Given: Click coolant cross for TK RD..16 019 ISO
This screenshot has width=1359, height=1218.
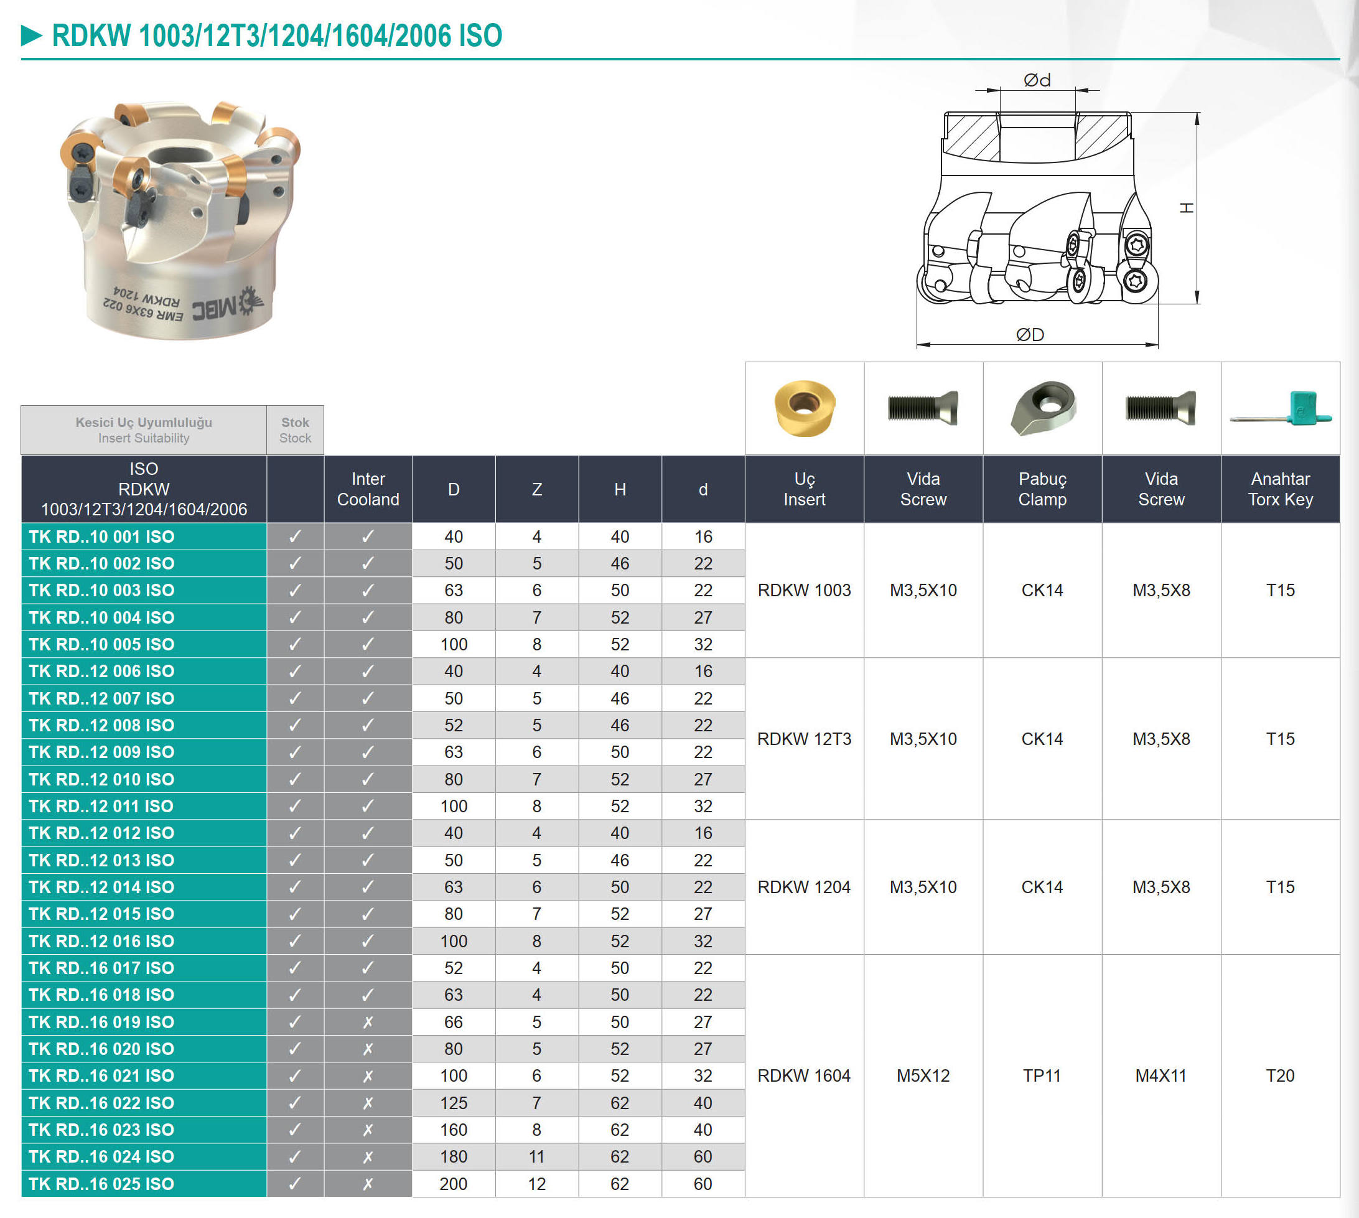Looking at the screenshot, I should pyautogui.click(x=367, y=1022).
